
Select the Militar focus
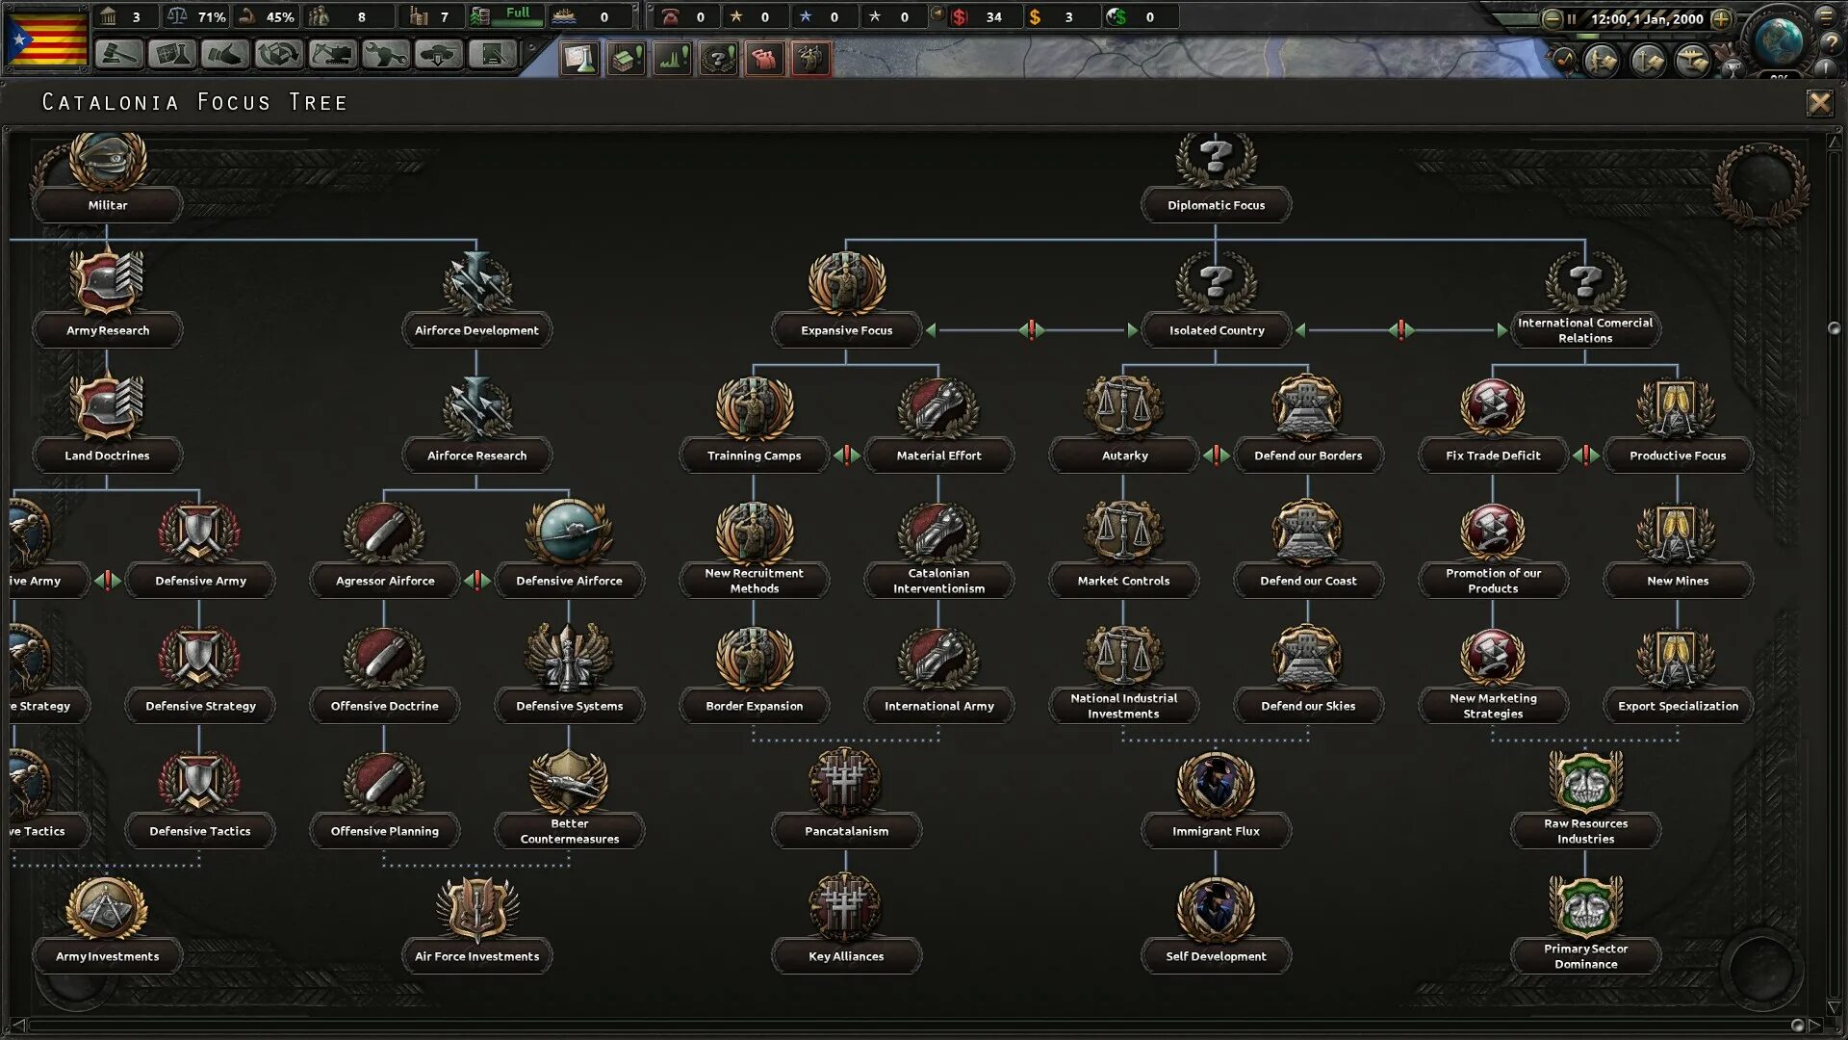[x=108, y=178]
